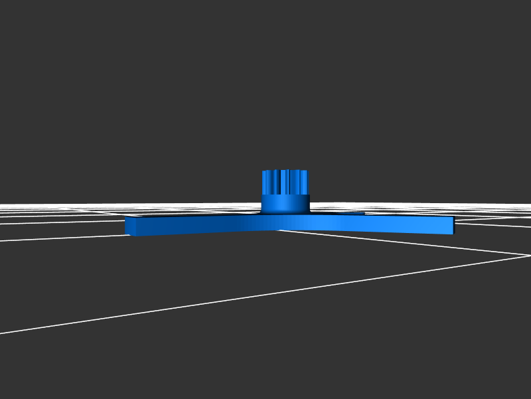Click the empty dark background above the model
The width and height of the screenshot is (531, 399).
(265, 80)
